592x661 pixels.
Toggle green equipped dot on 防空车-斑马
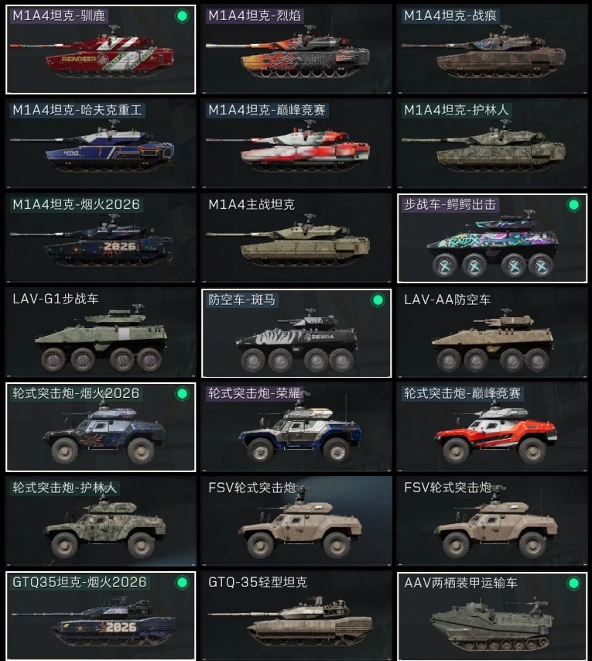[x=378, y=300]
